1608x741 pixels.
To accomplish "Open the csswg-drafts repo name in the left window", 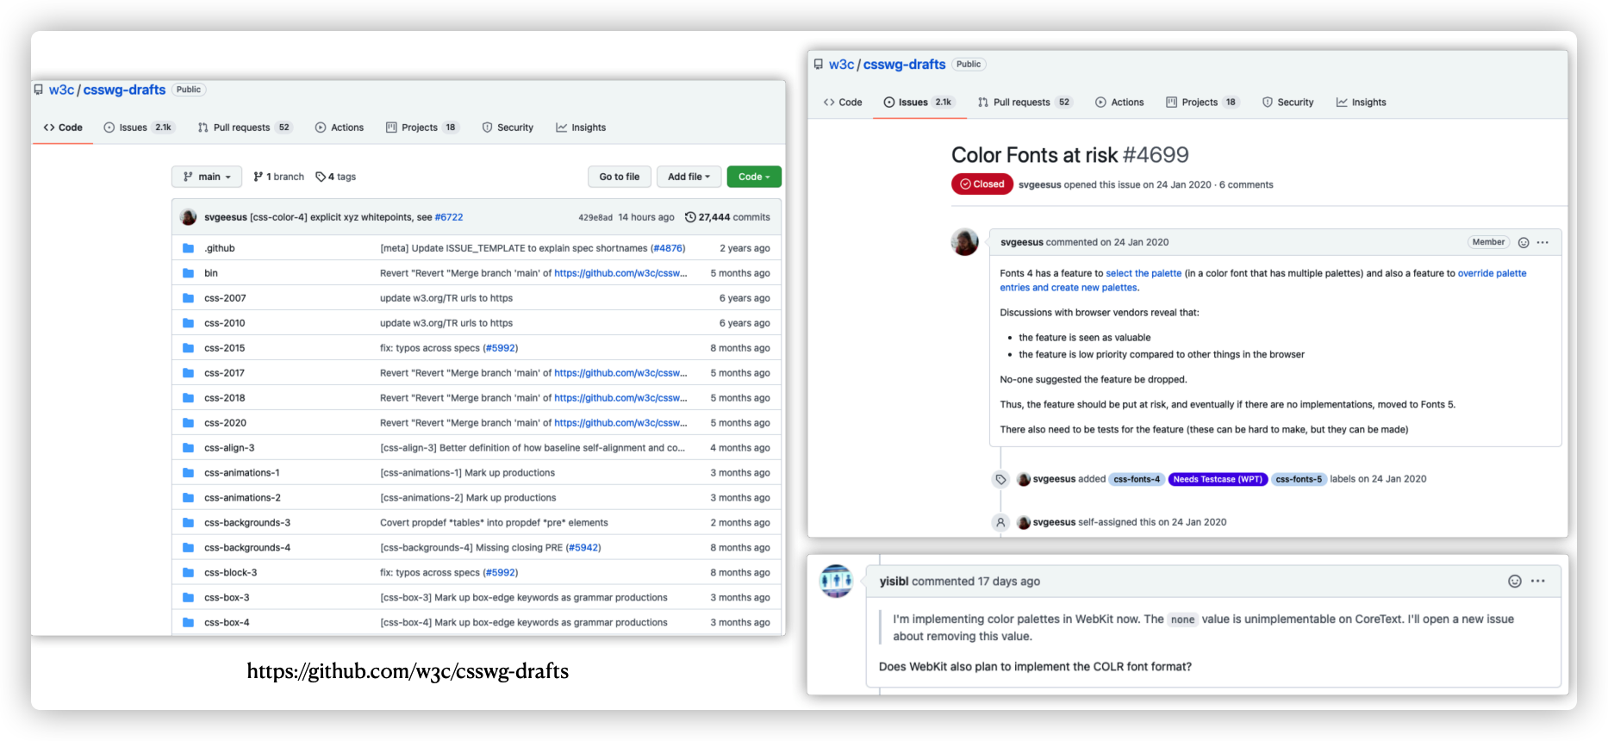I will click(124, 90).
